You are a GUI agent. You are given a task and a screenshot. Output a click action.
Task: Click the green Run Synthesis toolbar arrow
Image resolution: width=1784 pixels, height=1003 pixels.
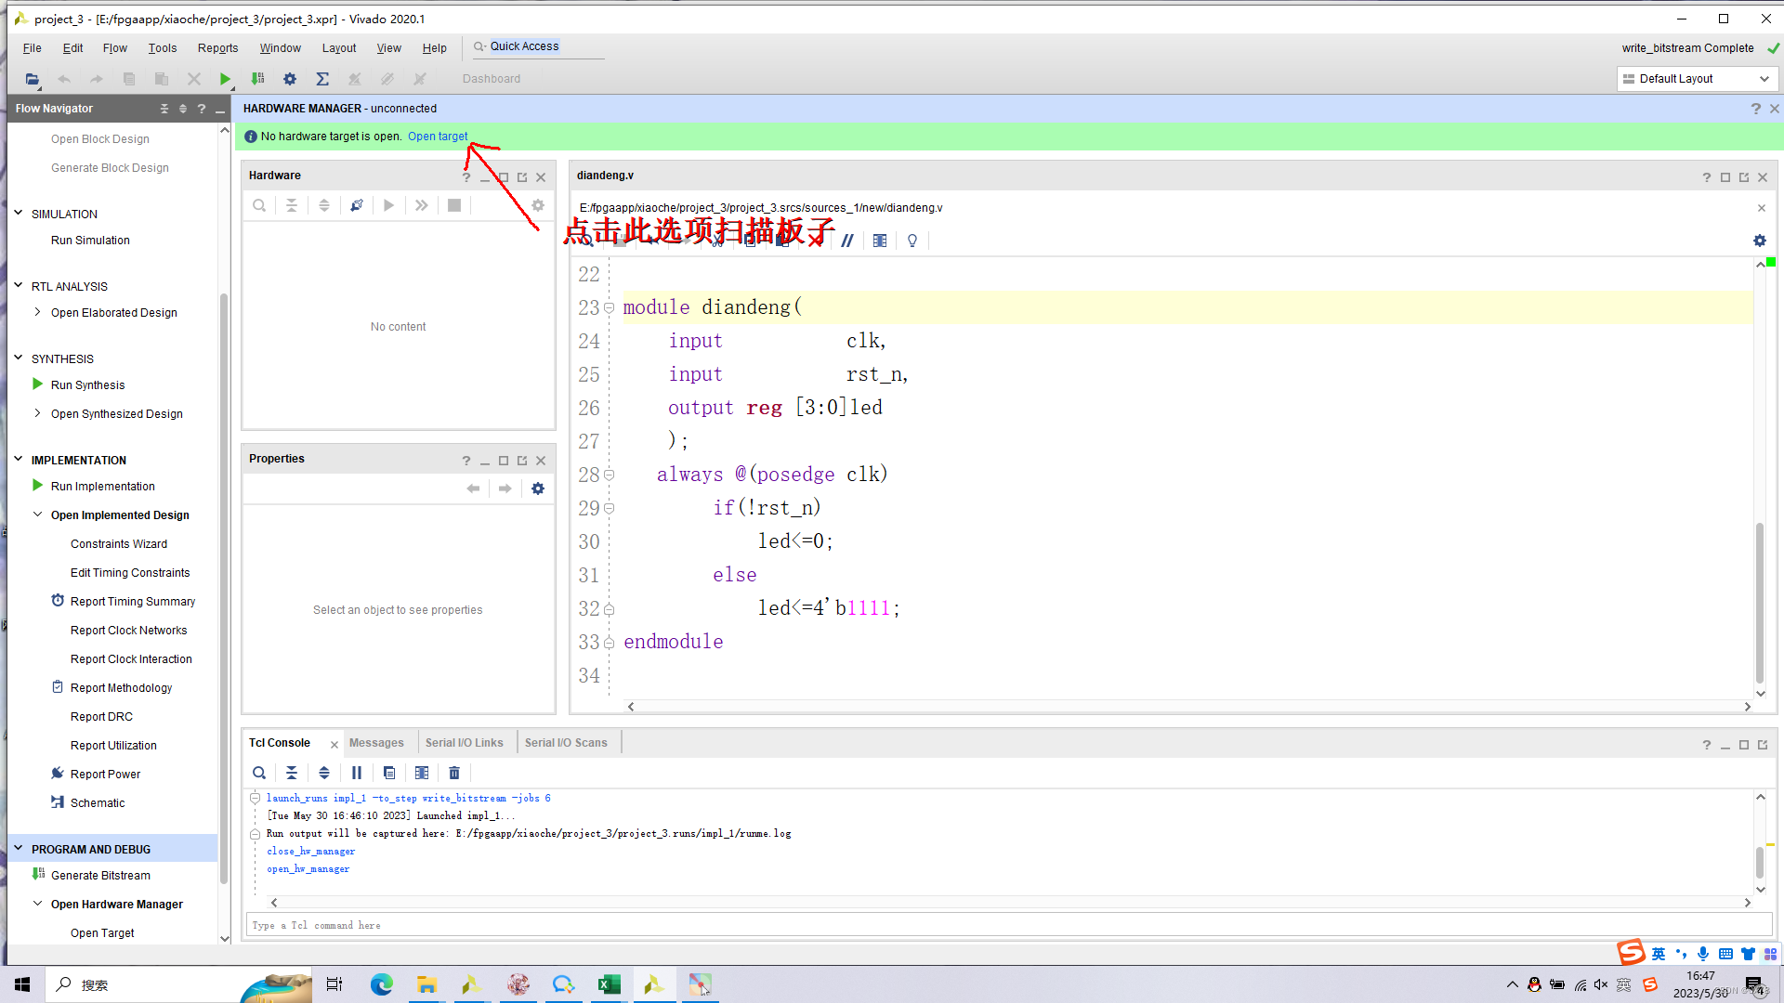[224, 79]
